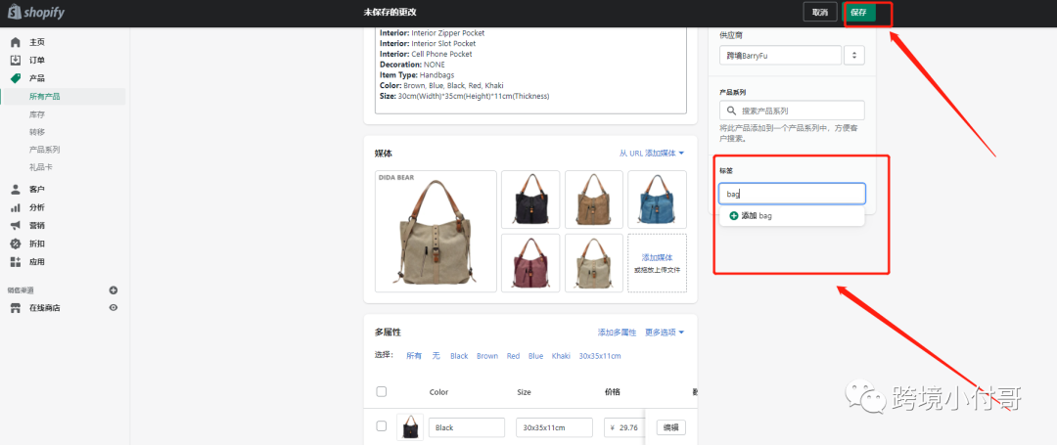Open the 供应商 stepper arrows
The height and width of the screenshot is (445, 1057).
point(854,55)
